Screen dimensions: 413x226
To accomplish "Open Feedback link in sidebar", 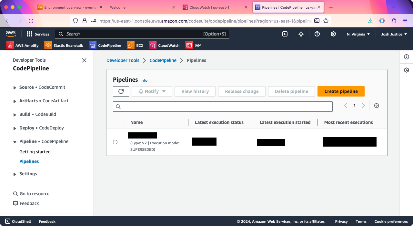I will coord(26,203).
